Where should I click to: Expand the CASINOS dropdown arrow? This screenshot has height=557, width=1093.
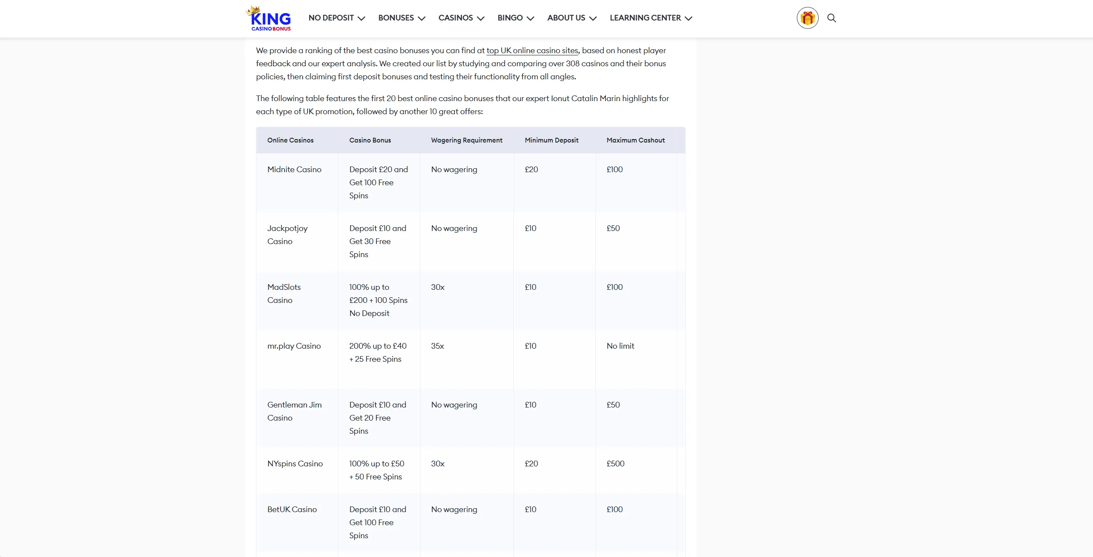[481, 18]
